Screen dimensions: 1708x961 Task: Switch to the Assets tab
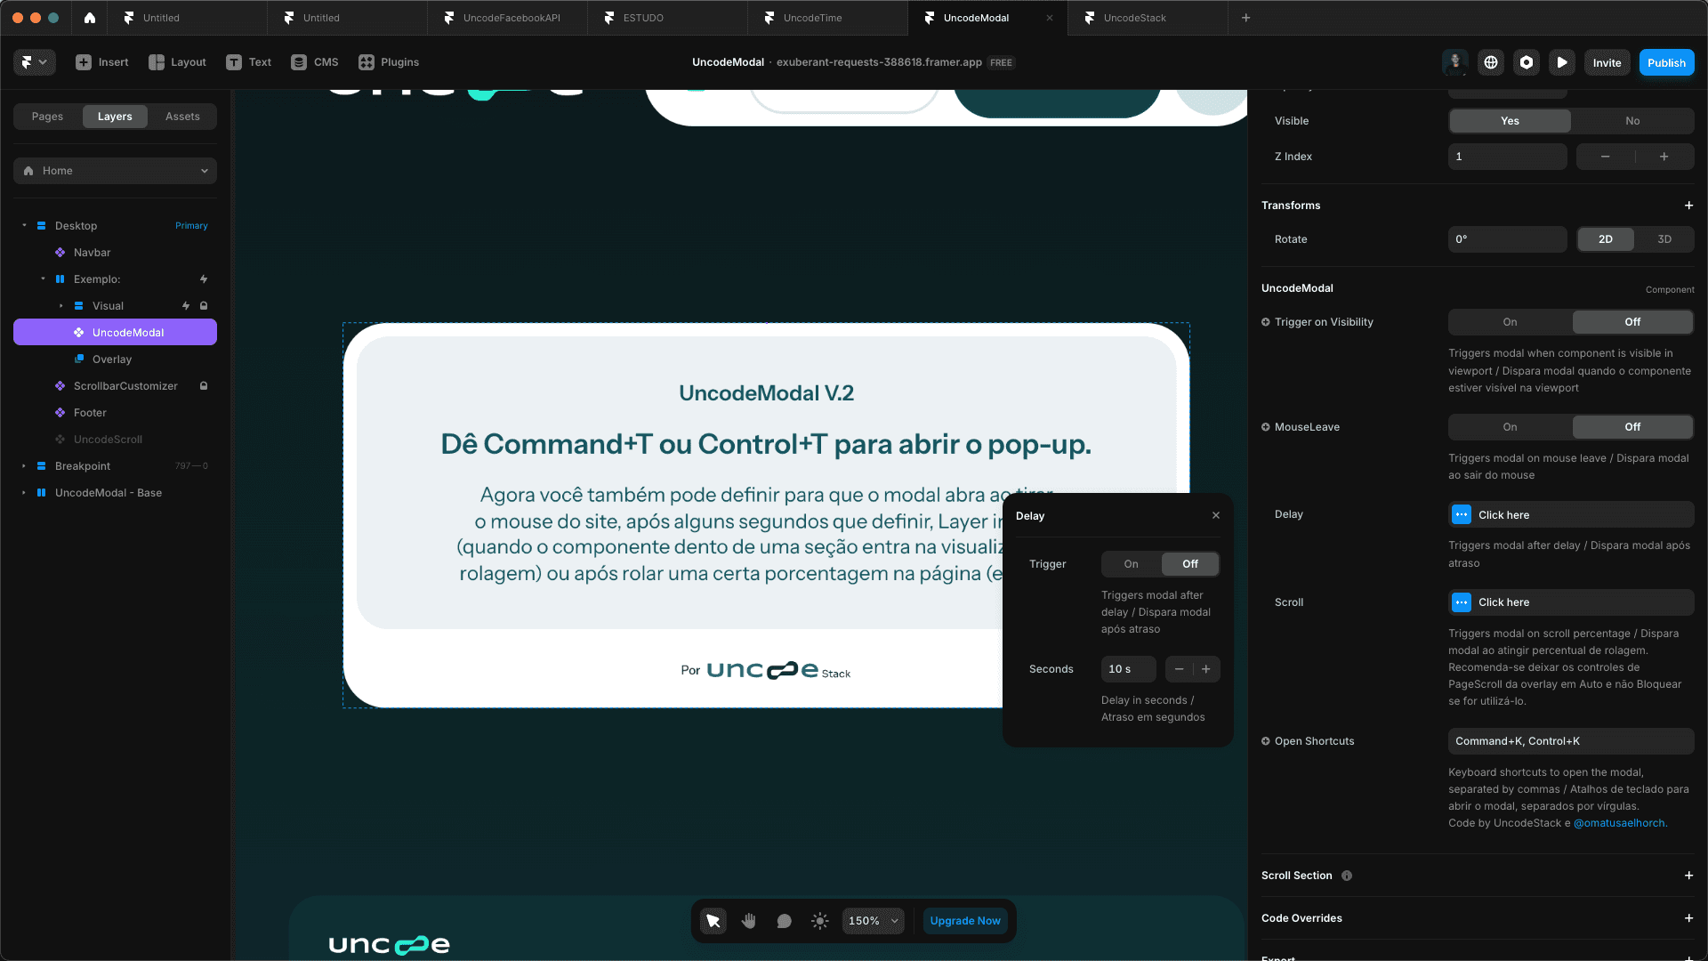click(182, 117)
